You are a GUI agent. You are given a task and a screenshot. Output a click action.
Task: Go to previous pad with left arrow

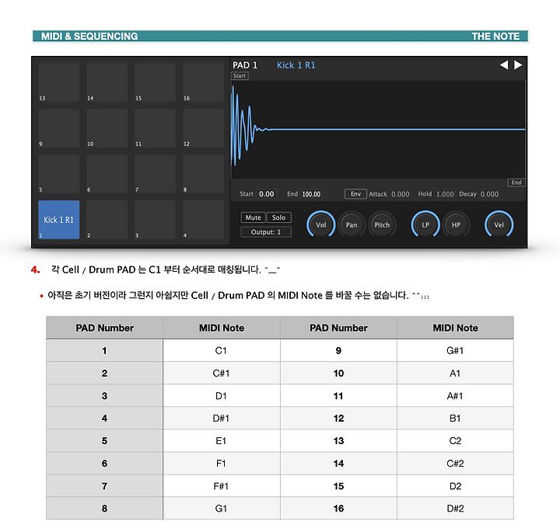503,65
